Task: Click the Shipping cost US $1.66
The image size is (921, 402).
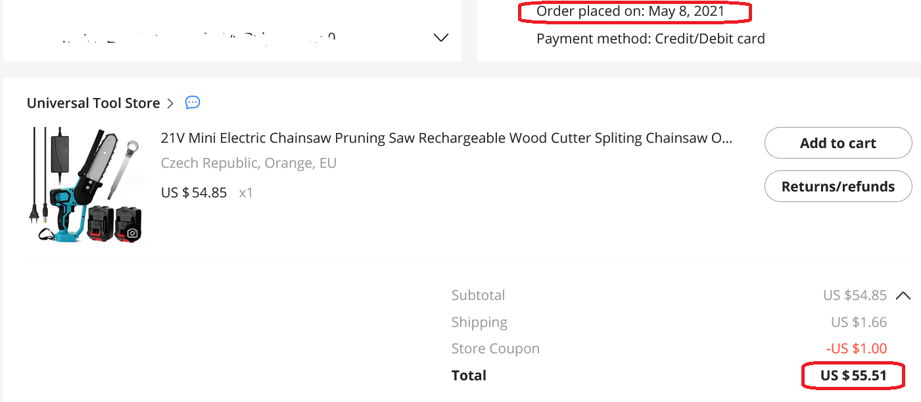Action: point(859,322)
